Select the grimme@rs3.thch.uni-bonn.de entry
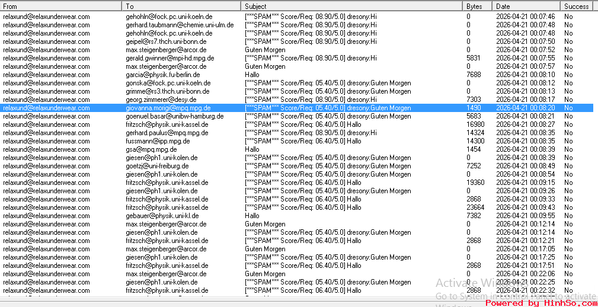 pyautogui.click(x=167, y=91)
